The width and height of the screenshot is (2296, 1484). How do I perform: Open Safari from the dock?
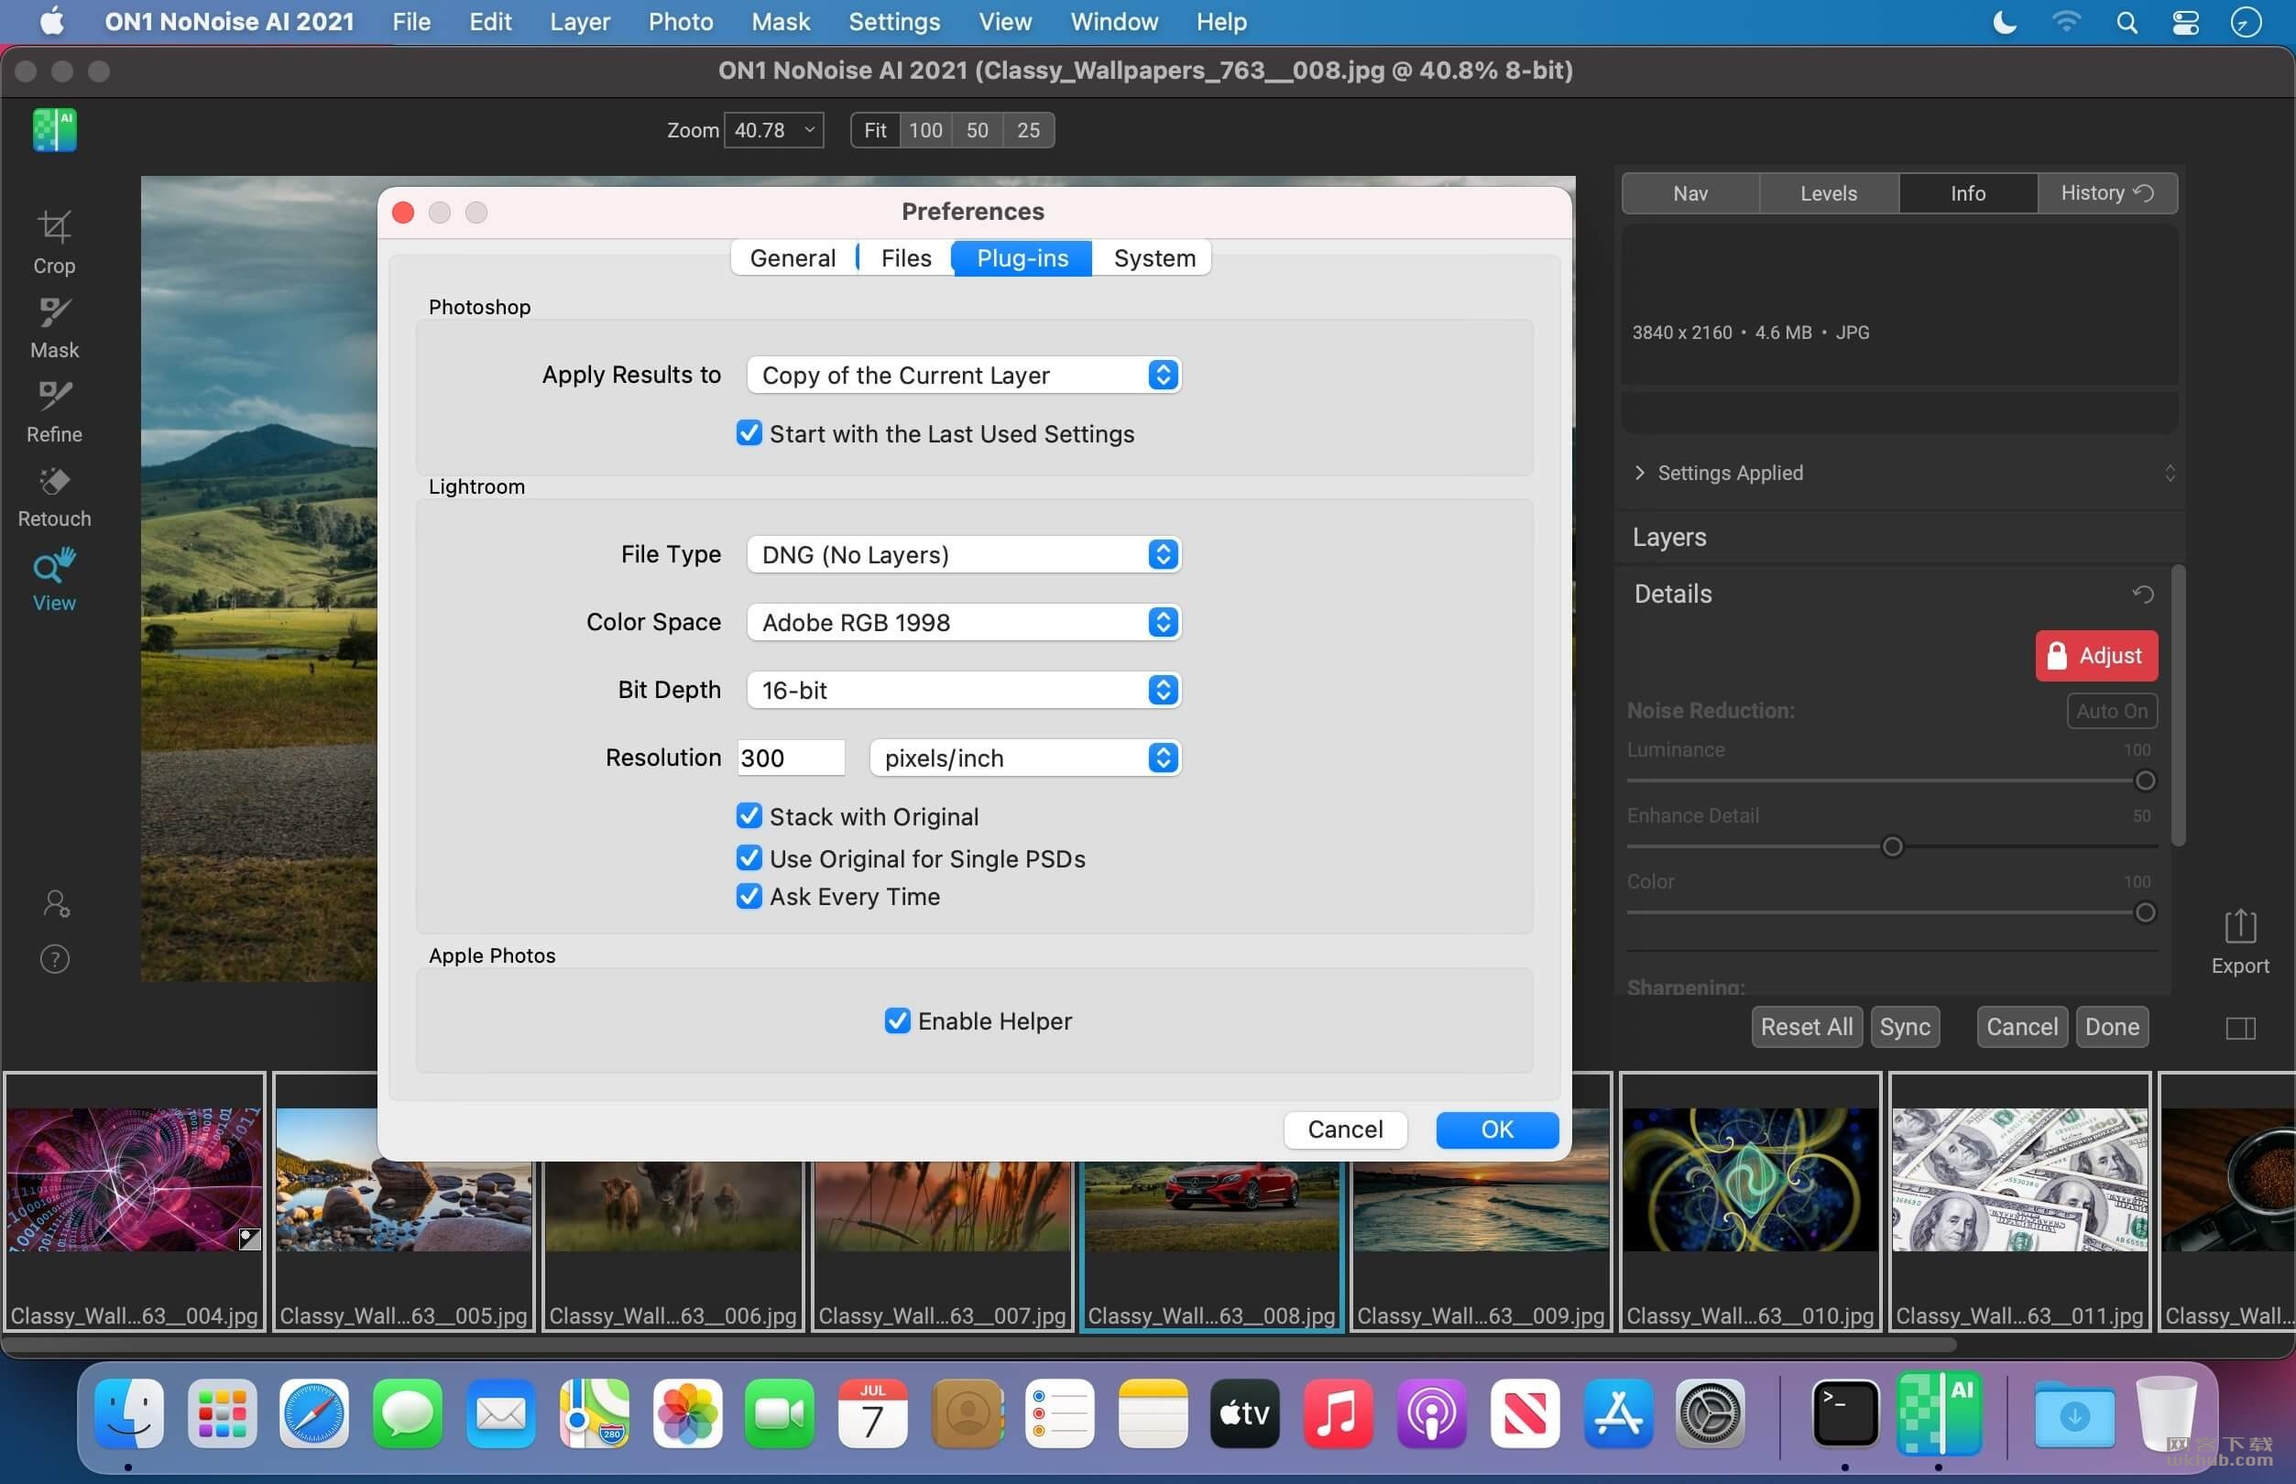(314, 1413)
